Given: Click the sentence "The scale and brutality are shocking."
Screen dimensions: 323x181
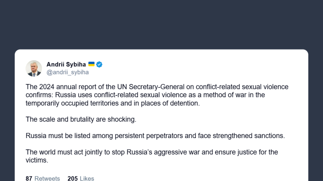Looking at the screenshot, I should point(80,119).
